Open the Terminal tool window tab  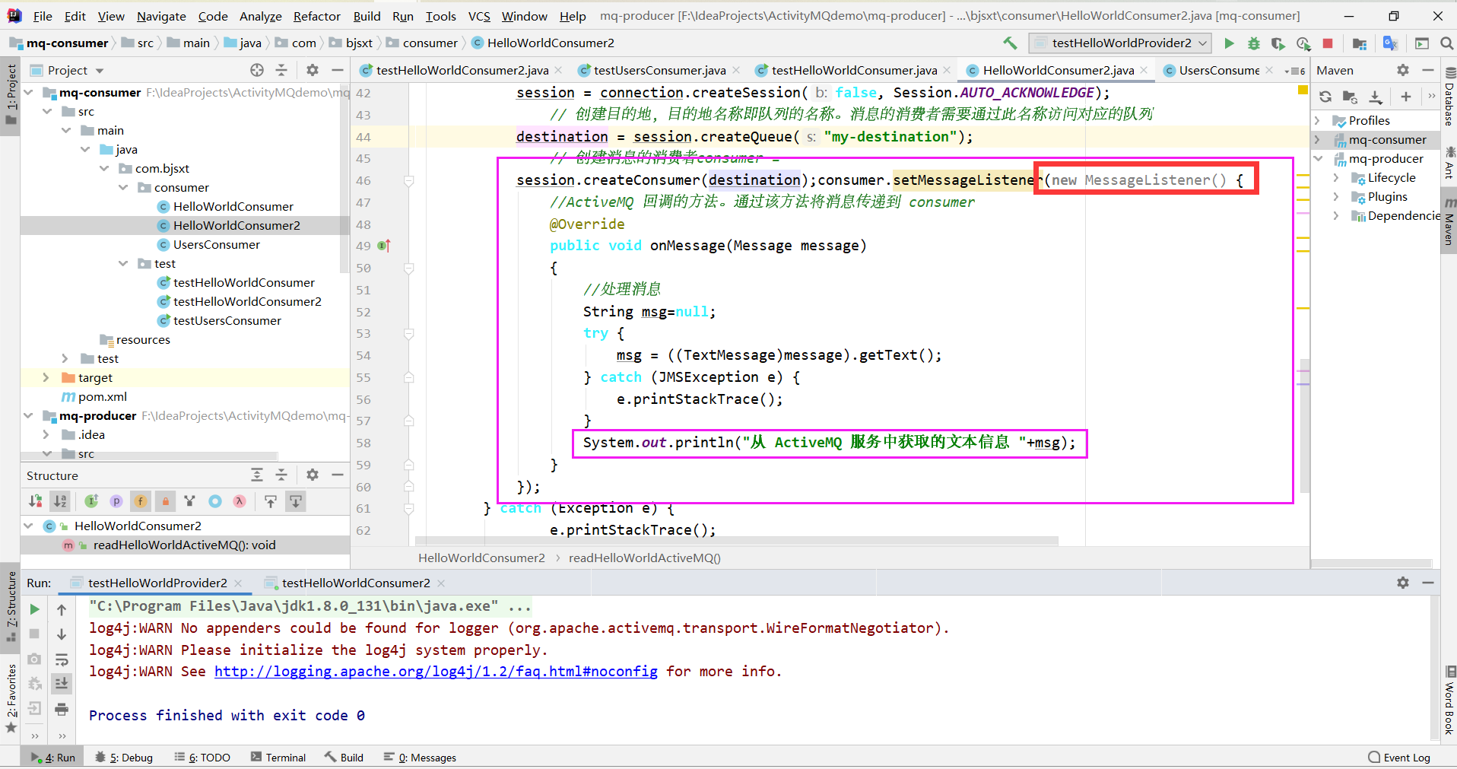pos(278,758)
